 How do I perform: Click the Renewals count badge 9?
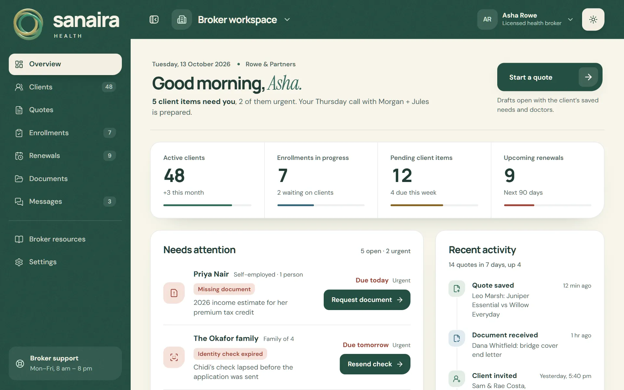(x=110, y=156)
